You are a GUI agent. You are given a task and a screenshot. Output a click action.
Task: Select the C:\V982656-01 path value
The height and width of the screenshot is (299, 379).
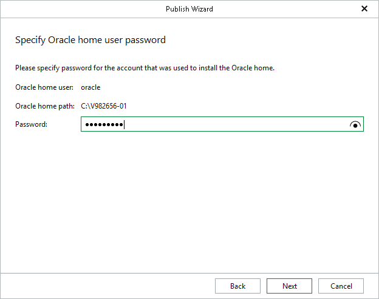(104, 106)
